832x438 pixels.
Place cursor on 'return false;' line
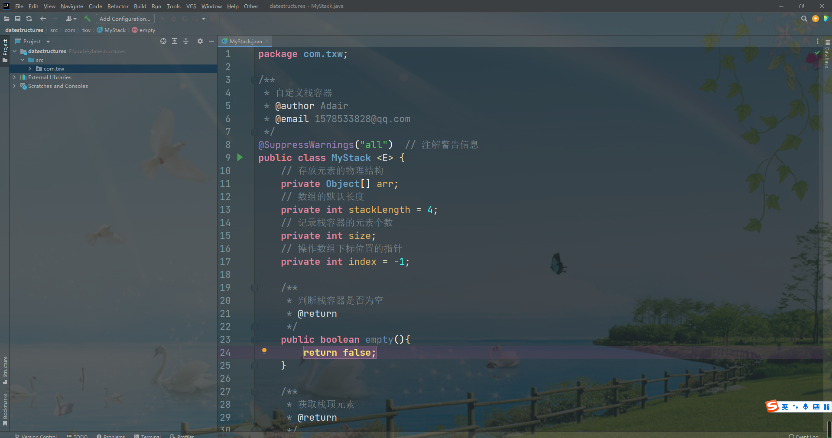[x=339, y=352]
